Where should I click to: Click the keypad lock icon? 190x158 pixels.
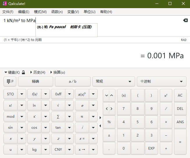[x=24, y=72]
